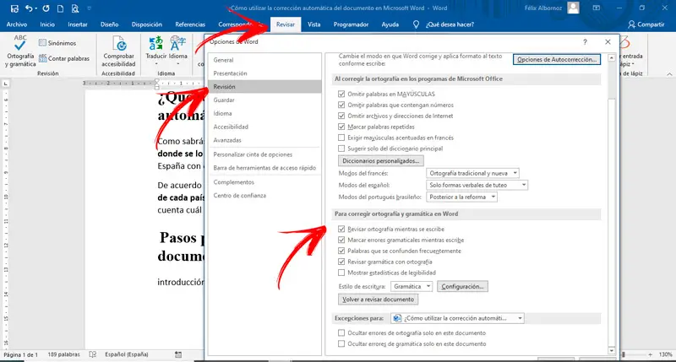Viewport: 676px width, 362px height.
Task: Click scroll up arrow of options pane
Action: point(611,57)
